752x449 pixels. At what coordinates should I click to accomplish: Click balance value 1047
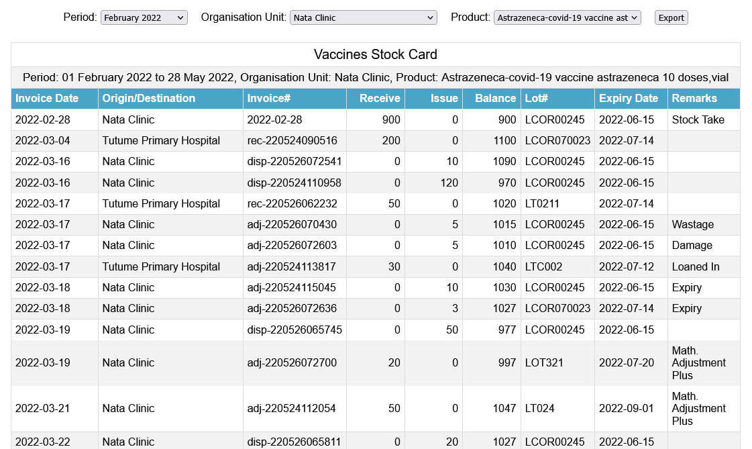coord(504,409)
